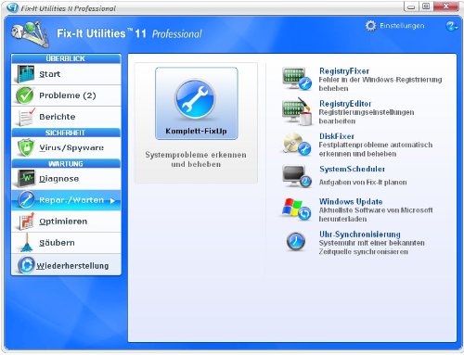Click the Uhr-Synchronisierung clock icon
This screenshot has height=355, width=464.
pyautogui.click(x=296, y=242)
